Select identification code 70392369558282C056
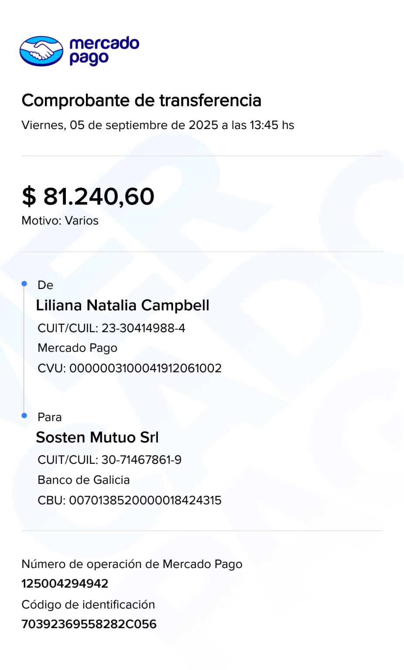The height and width of the screenshot is (670, 404). [89, 624]
